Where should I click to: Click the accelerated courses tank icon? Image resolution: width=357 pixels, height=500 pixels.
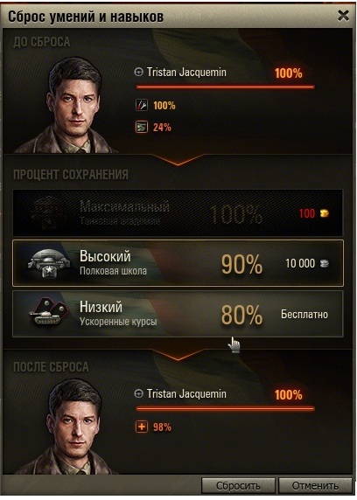click(48, 312)
